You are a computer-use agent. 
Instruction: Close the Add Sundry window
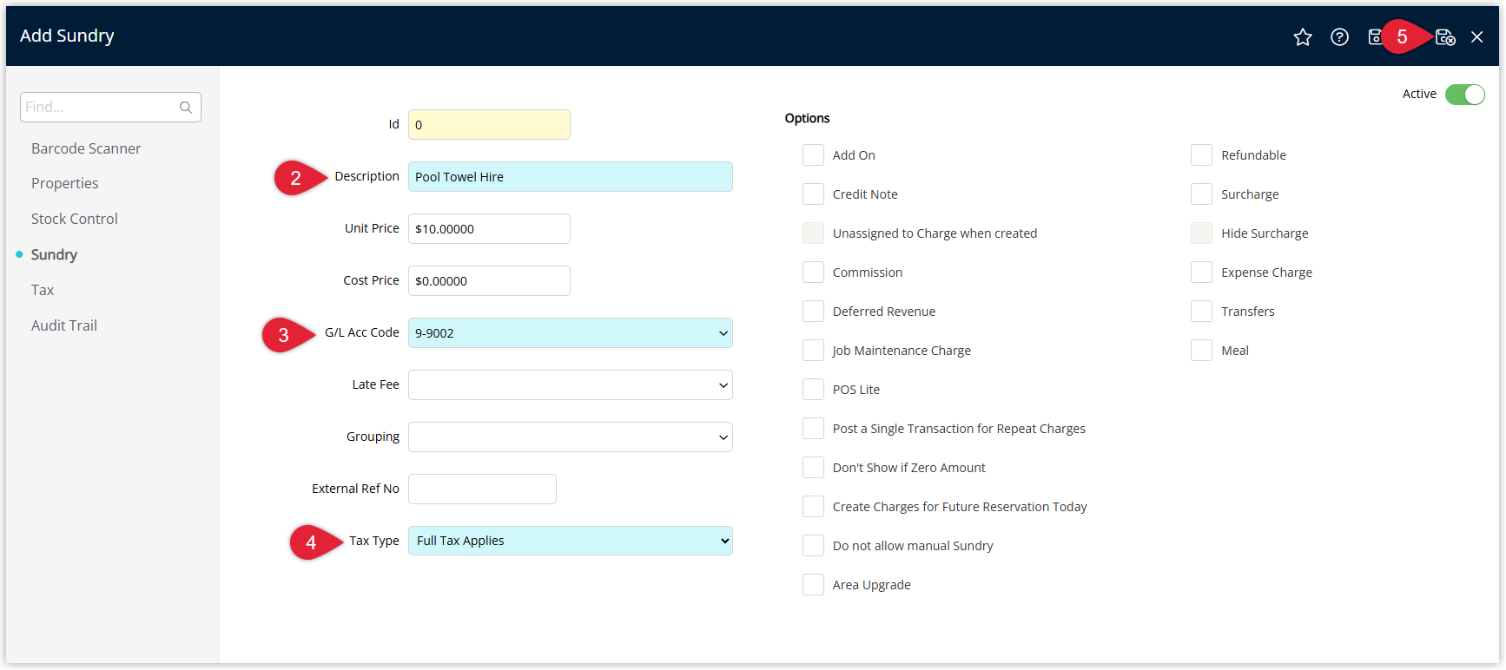pyautogui.click(x=1477, y=36)
